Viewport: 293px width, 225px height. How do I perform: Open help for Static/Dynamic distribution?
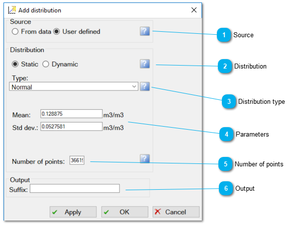tap(145, 64)
